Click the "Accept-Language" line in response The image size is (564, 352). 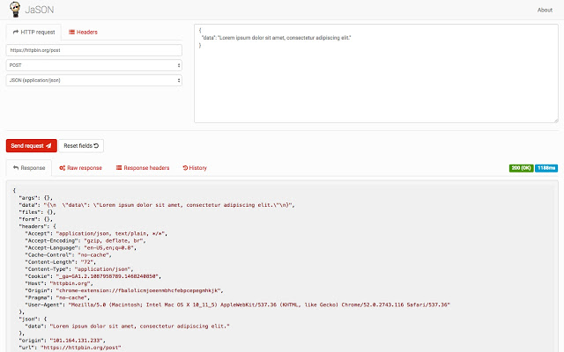coord(80,248)
